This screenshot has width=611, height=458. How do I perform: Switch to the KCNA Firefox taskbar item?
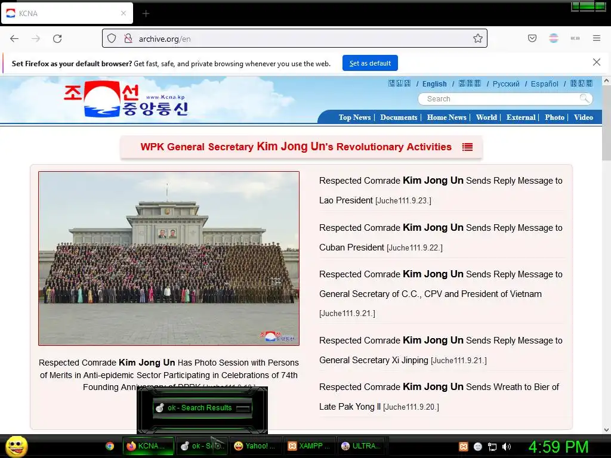click(x=149, y=446)
